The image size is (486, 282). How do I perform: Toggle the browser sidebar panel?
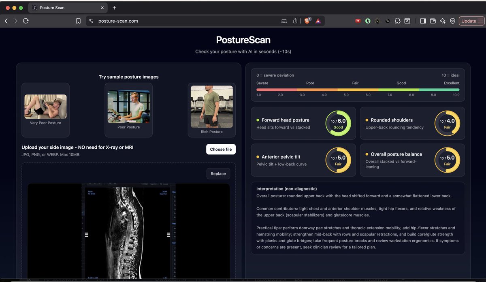point(423,21)
